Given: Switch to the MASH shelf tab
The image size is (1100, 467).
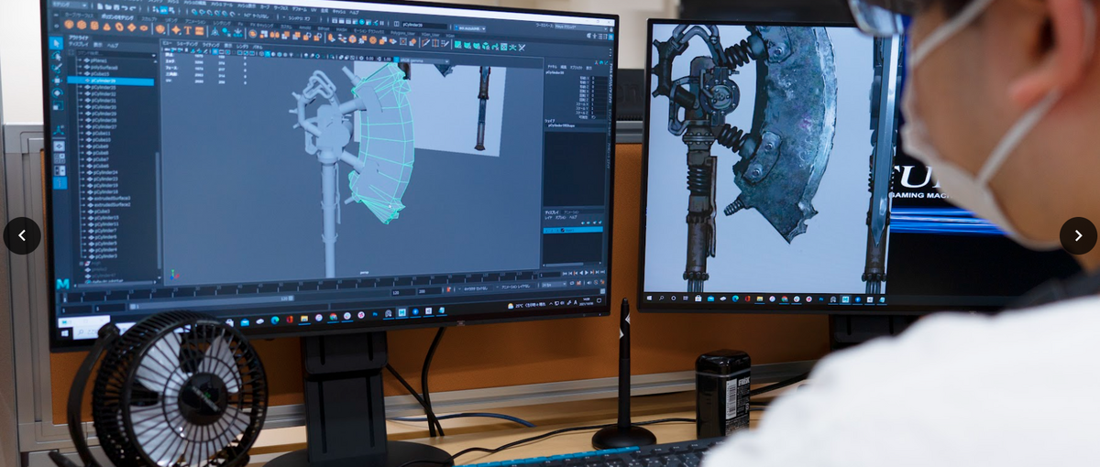Looking at the screenshot, I should [342, 30].
